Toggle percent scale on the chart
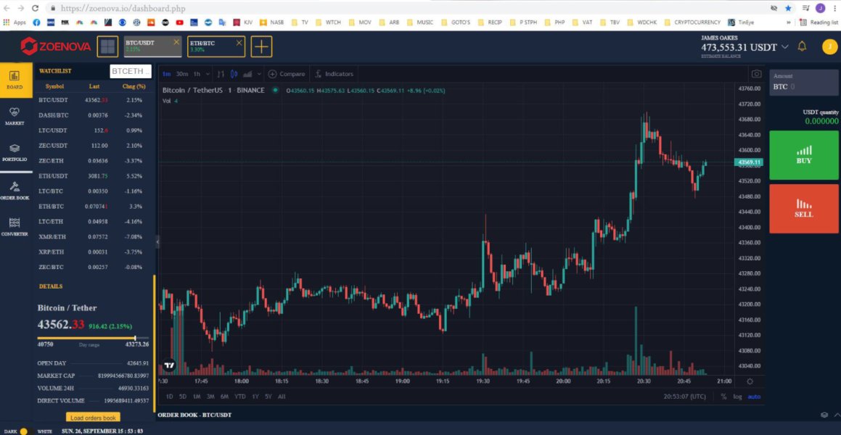 click(723, 397)
